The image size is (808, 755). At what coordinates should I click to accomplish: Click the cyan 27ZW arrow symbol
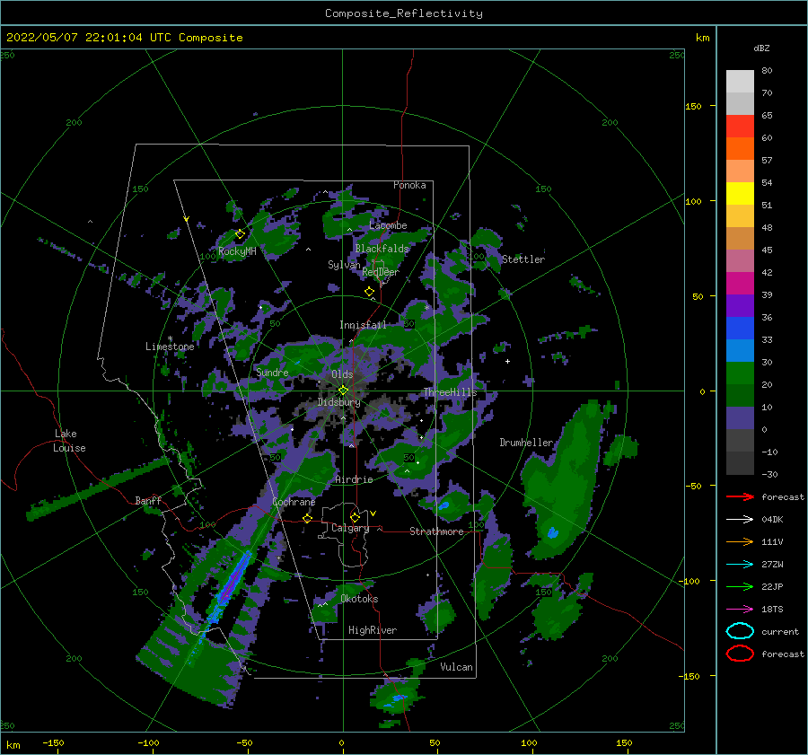740,565
